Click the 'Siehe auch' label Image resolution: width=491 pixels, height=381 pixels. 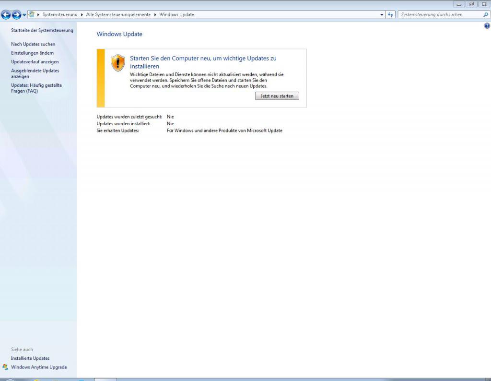[x=22, y=349]
